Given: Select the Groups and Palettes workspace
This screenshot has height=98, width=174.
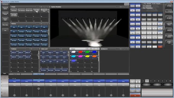Looking at the screenshot, I should pyautogui.click(x=5, y=8).
